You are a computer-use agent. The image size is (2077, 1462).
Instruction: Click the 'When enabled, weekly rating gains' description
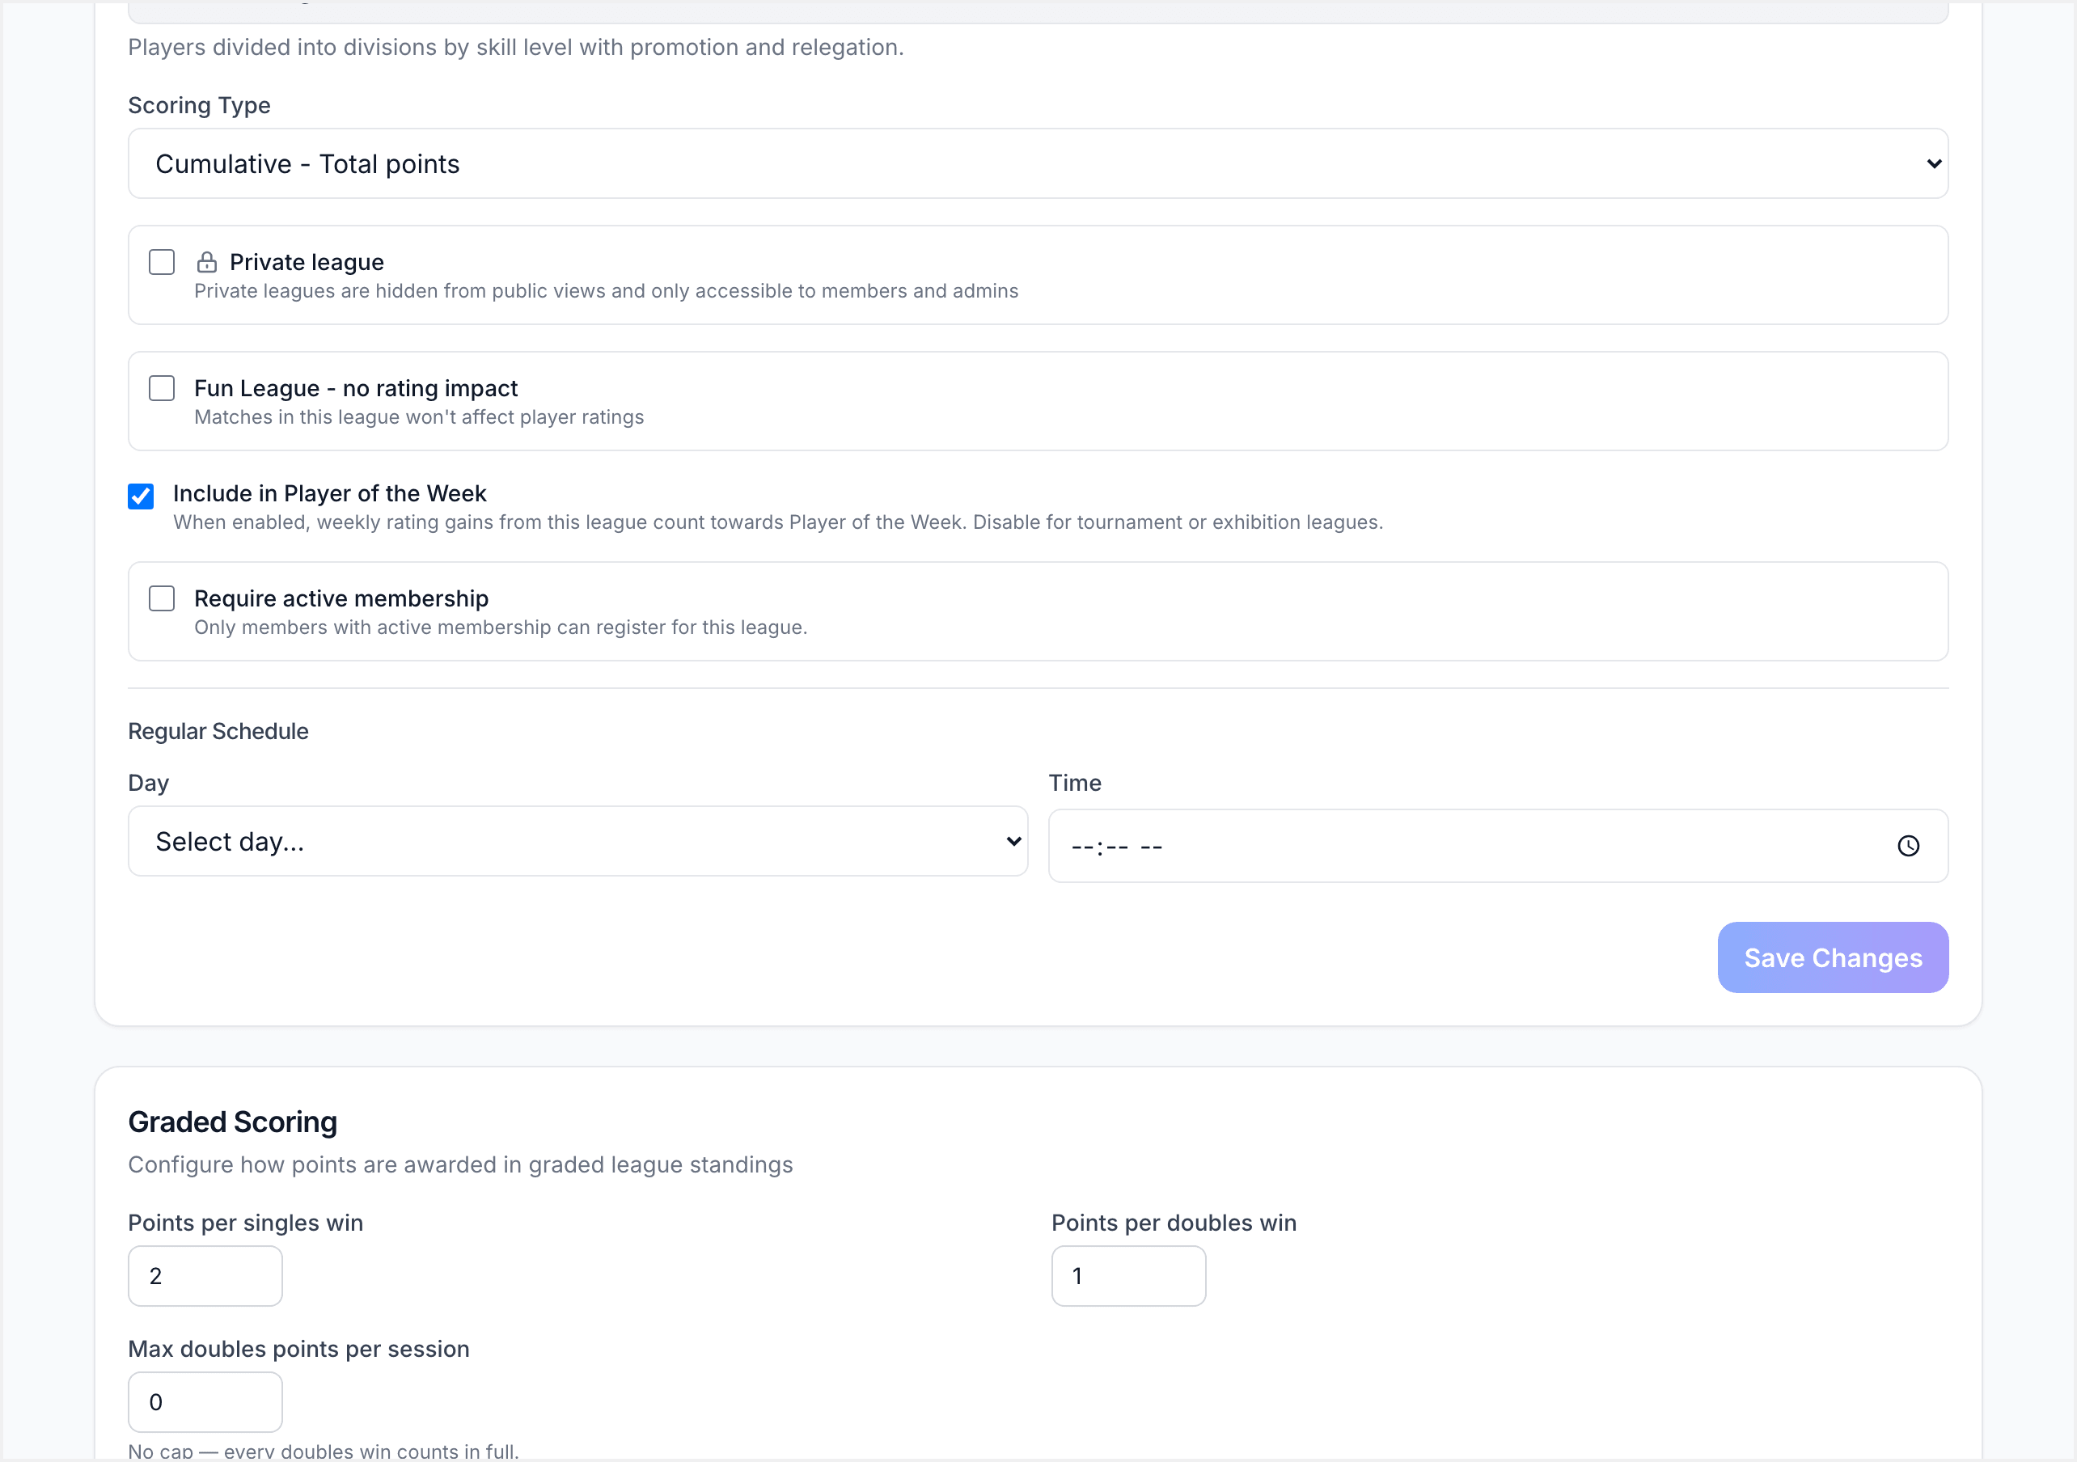(778, 522)
